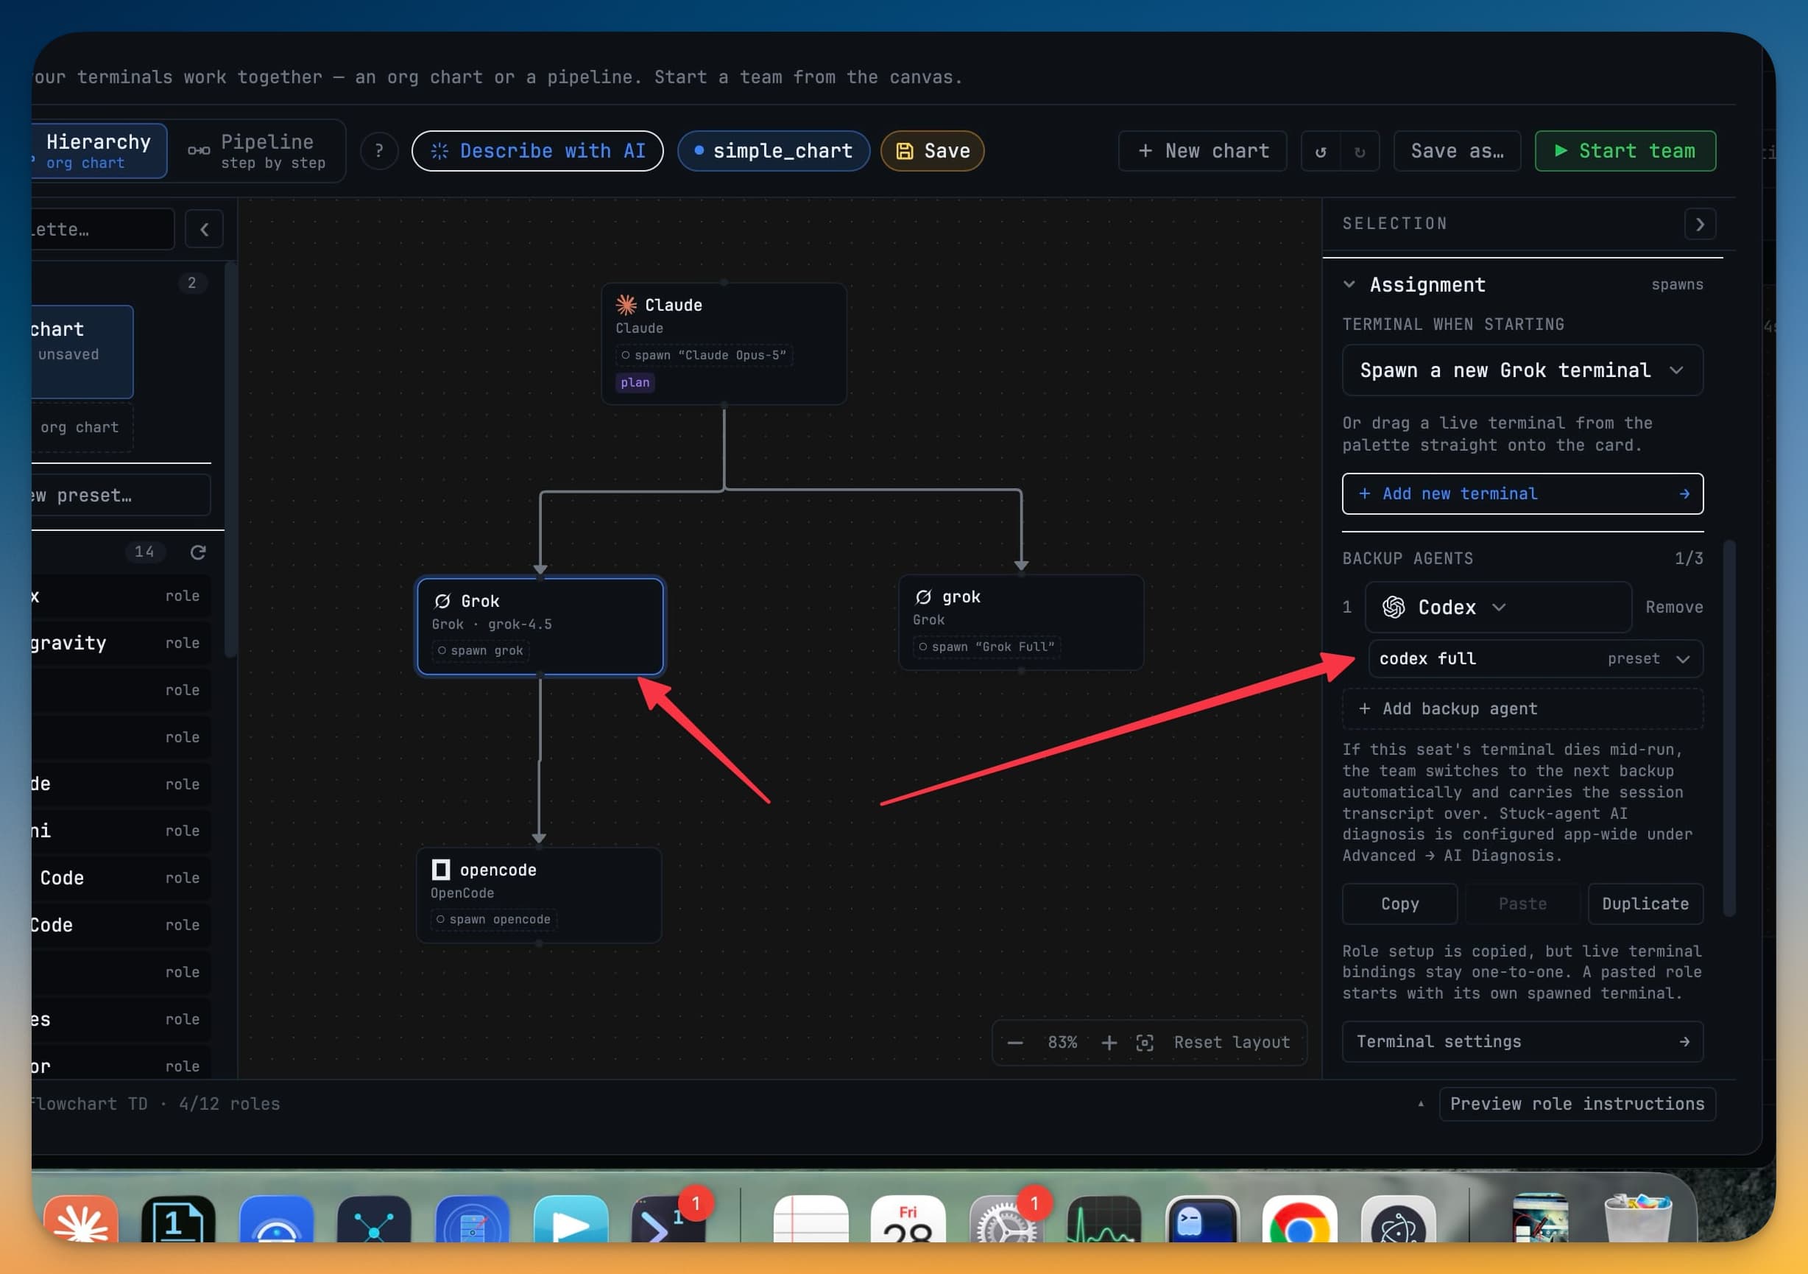Click Preview role instructions
Screen dimensions: 1808x1274
tap(1577, 1104)
